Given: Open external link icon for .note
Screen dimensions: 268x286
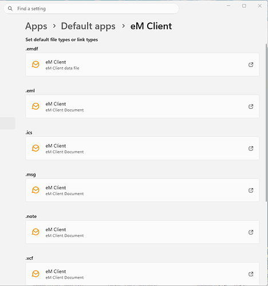Looking at the screenshot, I should pos(251,232).
